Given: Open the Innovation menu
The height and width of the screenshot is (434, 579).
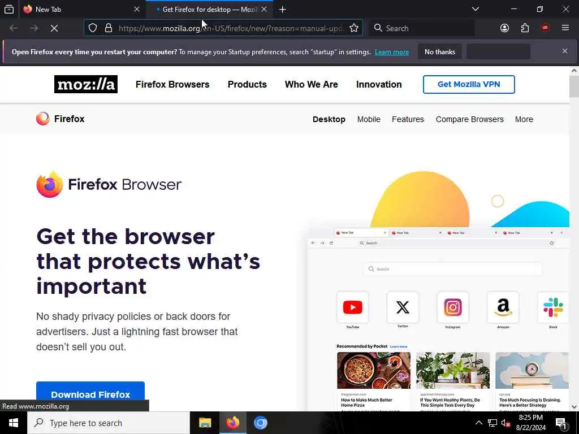Looking at the screenshot, I should click(379, 85).
